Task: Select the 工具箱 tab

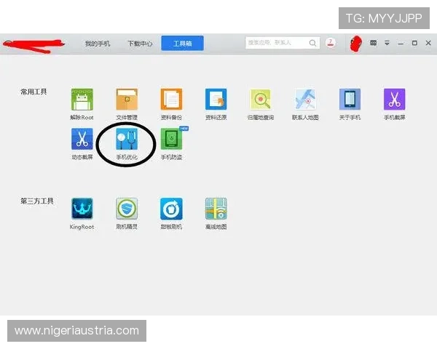Action: 182,43
